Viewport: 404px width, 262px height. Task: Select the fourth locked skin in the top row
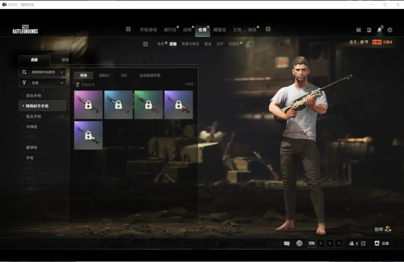click(x=178, y=105)
